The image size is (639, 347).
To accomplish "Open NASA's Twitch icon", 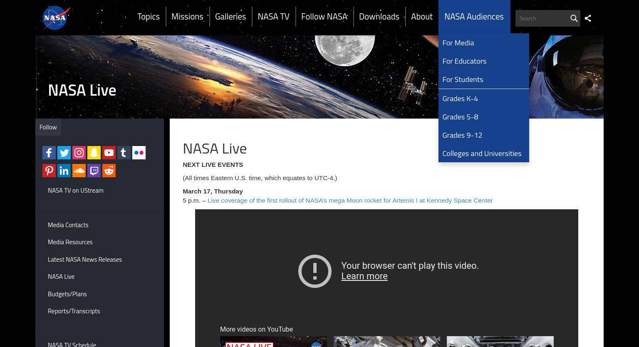I will click(94, 171).
